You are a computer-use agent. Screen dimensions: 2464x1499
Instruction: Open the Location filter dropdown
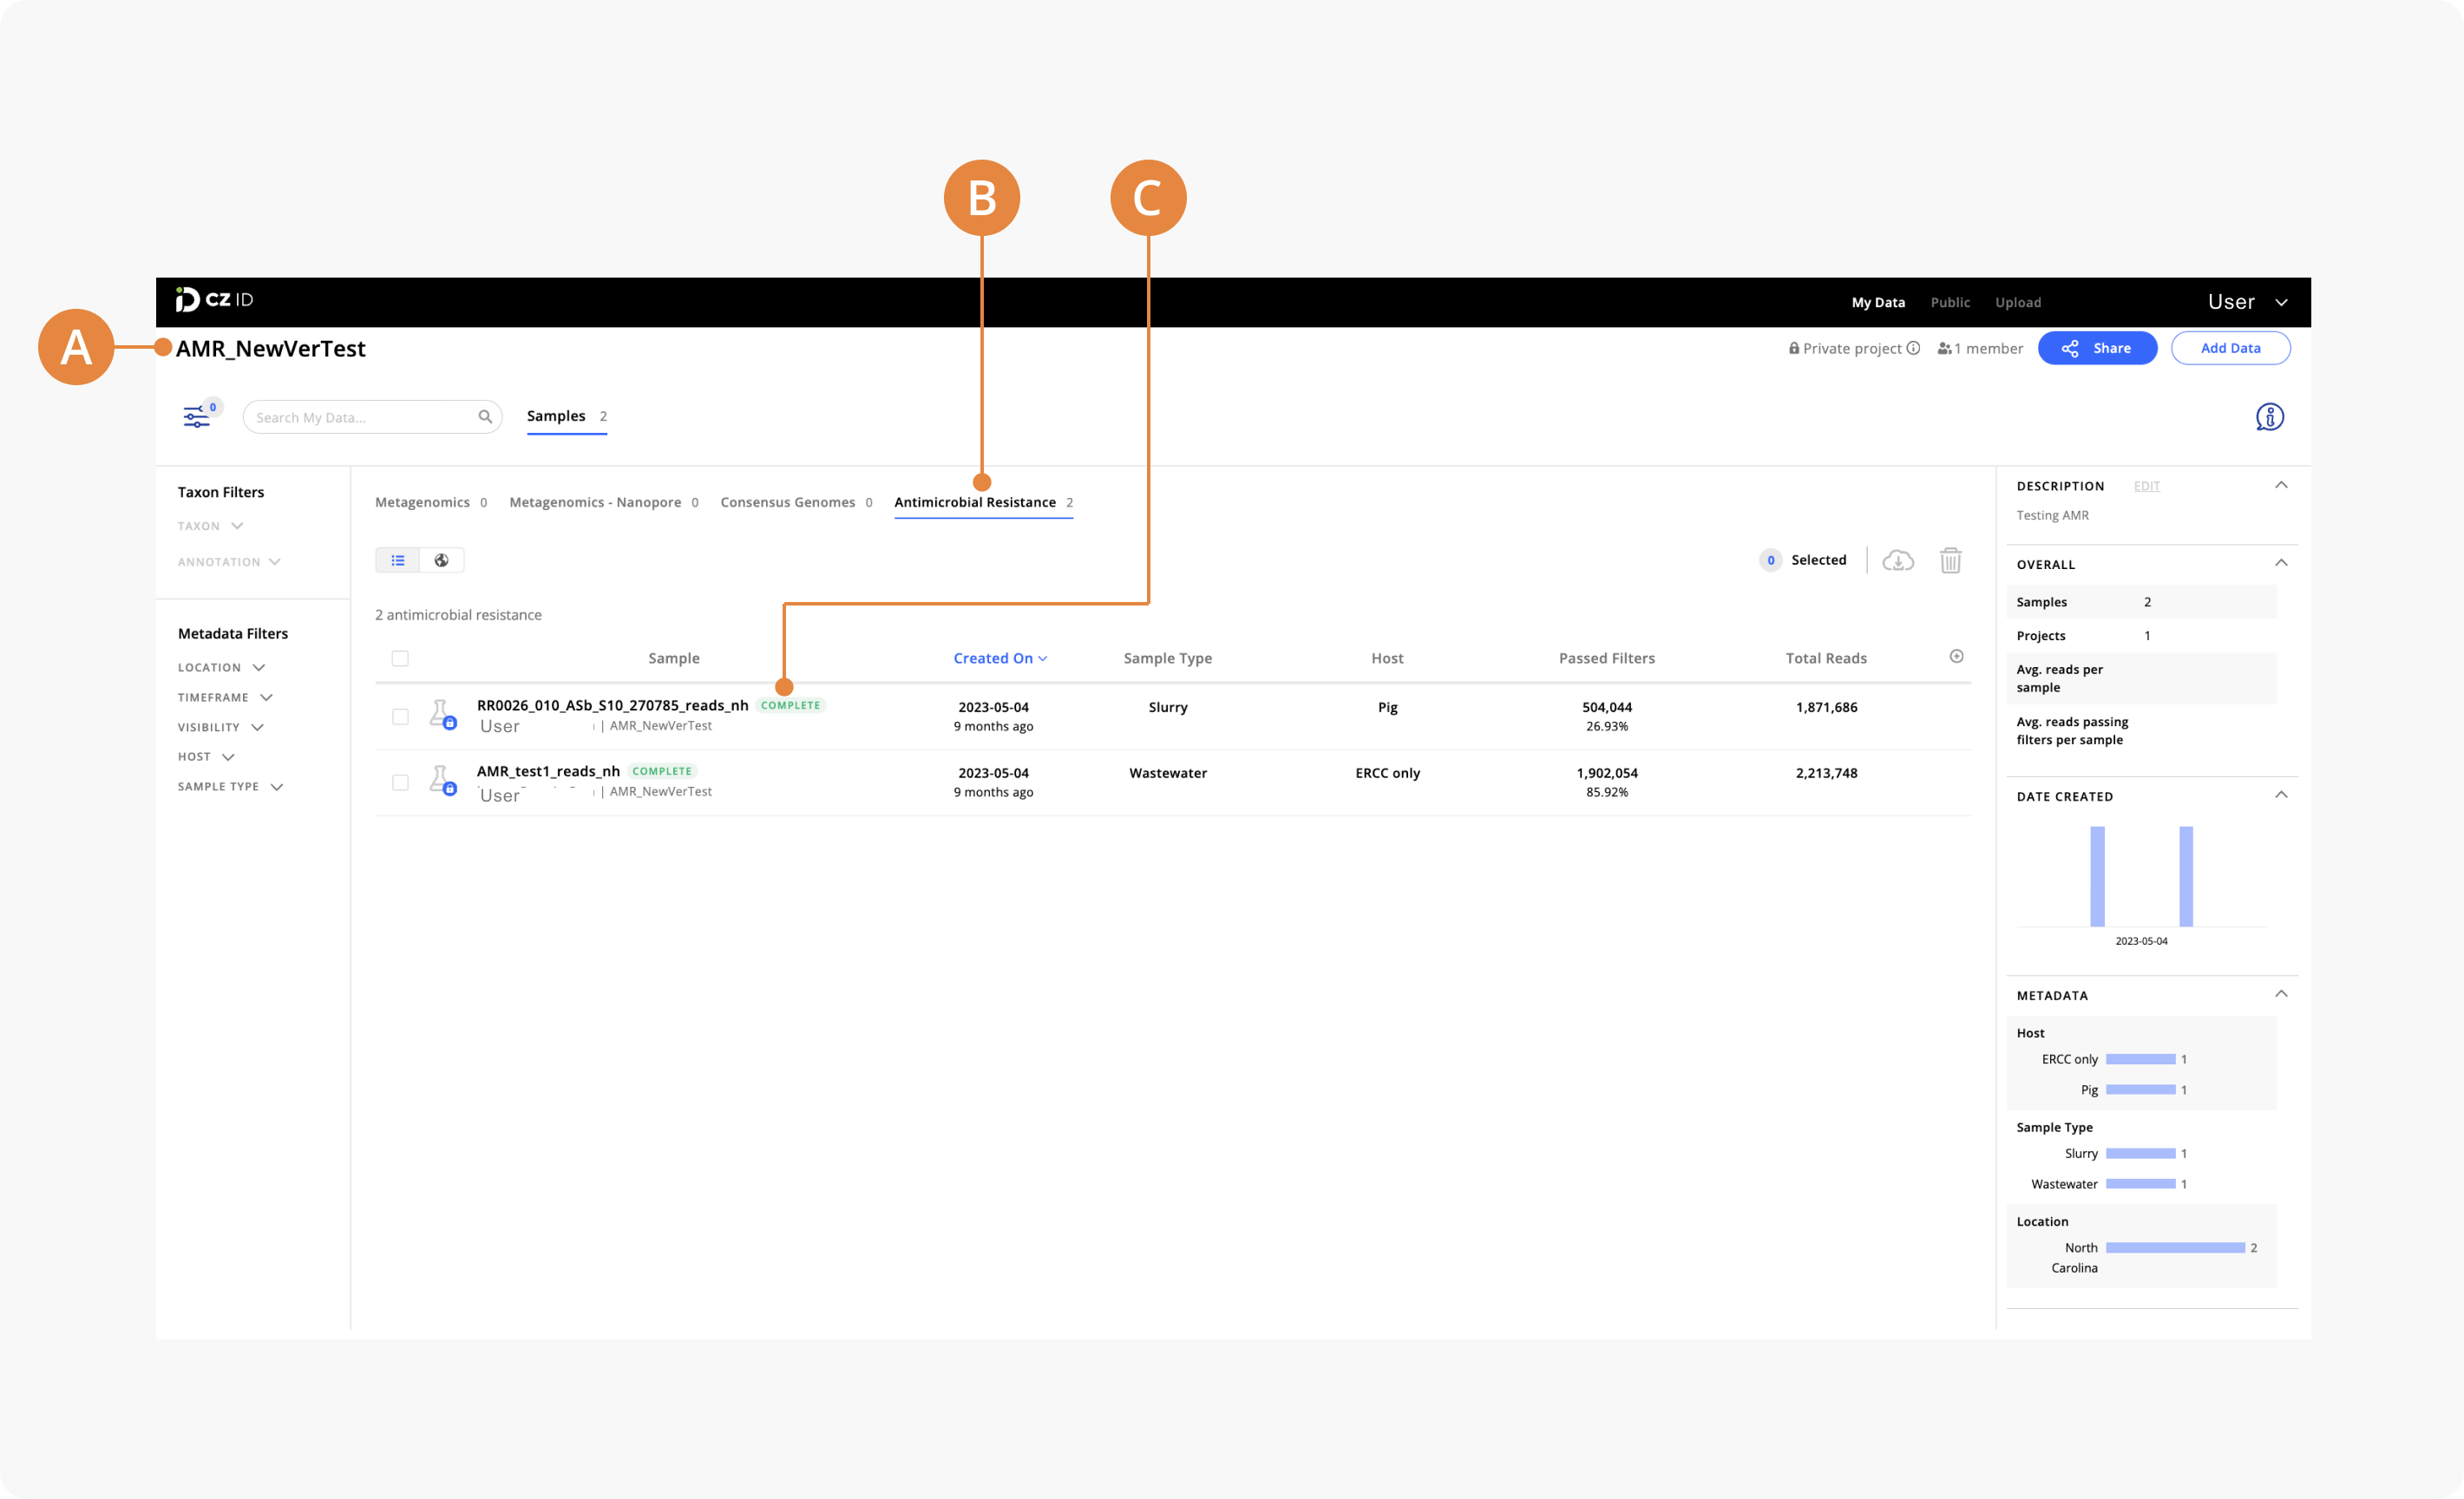tap(221, 667)
